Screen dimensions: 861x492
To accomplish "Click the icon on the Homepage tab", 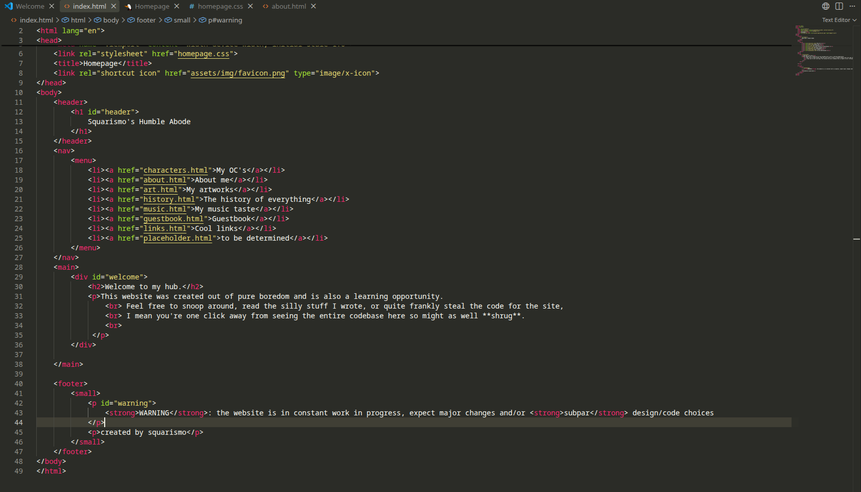I will click(128, 6).
